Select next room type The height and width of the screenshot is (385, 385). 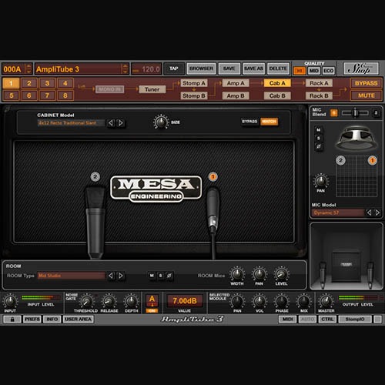point(120,276)
